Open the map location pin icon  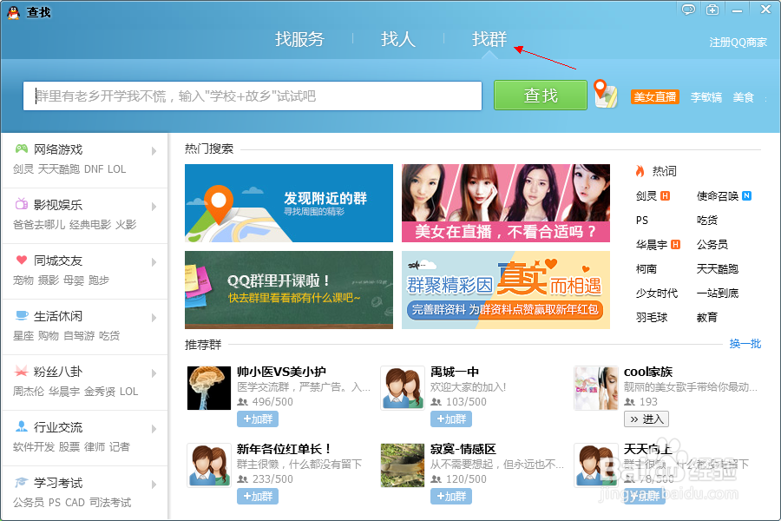(606, 95)
